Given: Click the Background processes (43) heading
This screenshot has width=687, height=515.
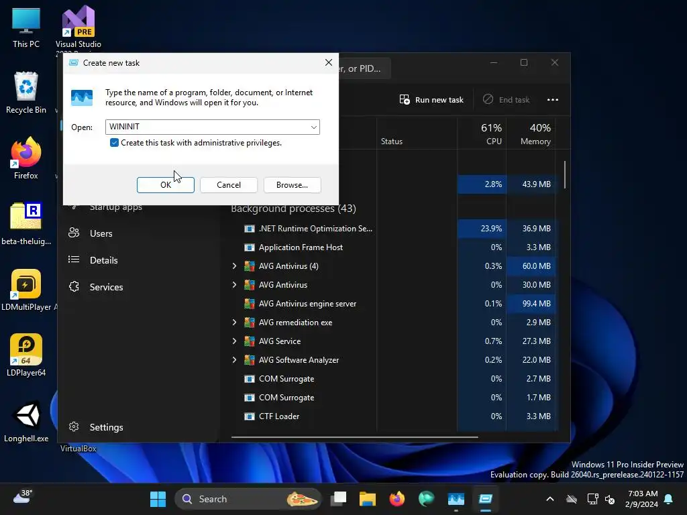Looking at the screenshot, I should [293, 209].
